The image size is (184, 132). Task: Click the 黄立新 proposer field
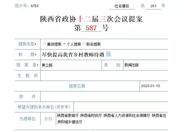pyautogui.click(x=71, y=65)
